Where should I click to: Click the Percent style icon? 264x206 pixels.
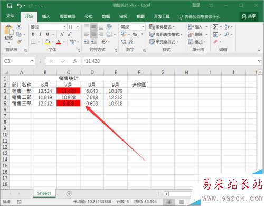pyautogui.click(x=135, y=34)
